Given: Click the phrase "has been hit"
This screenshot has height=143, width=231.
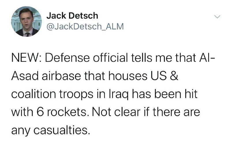Looking at the screenshot, I should click(164, 94).
